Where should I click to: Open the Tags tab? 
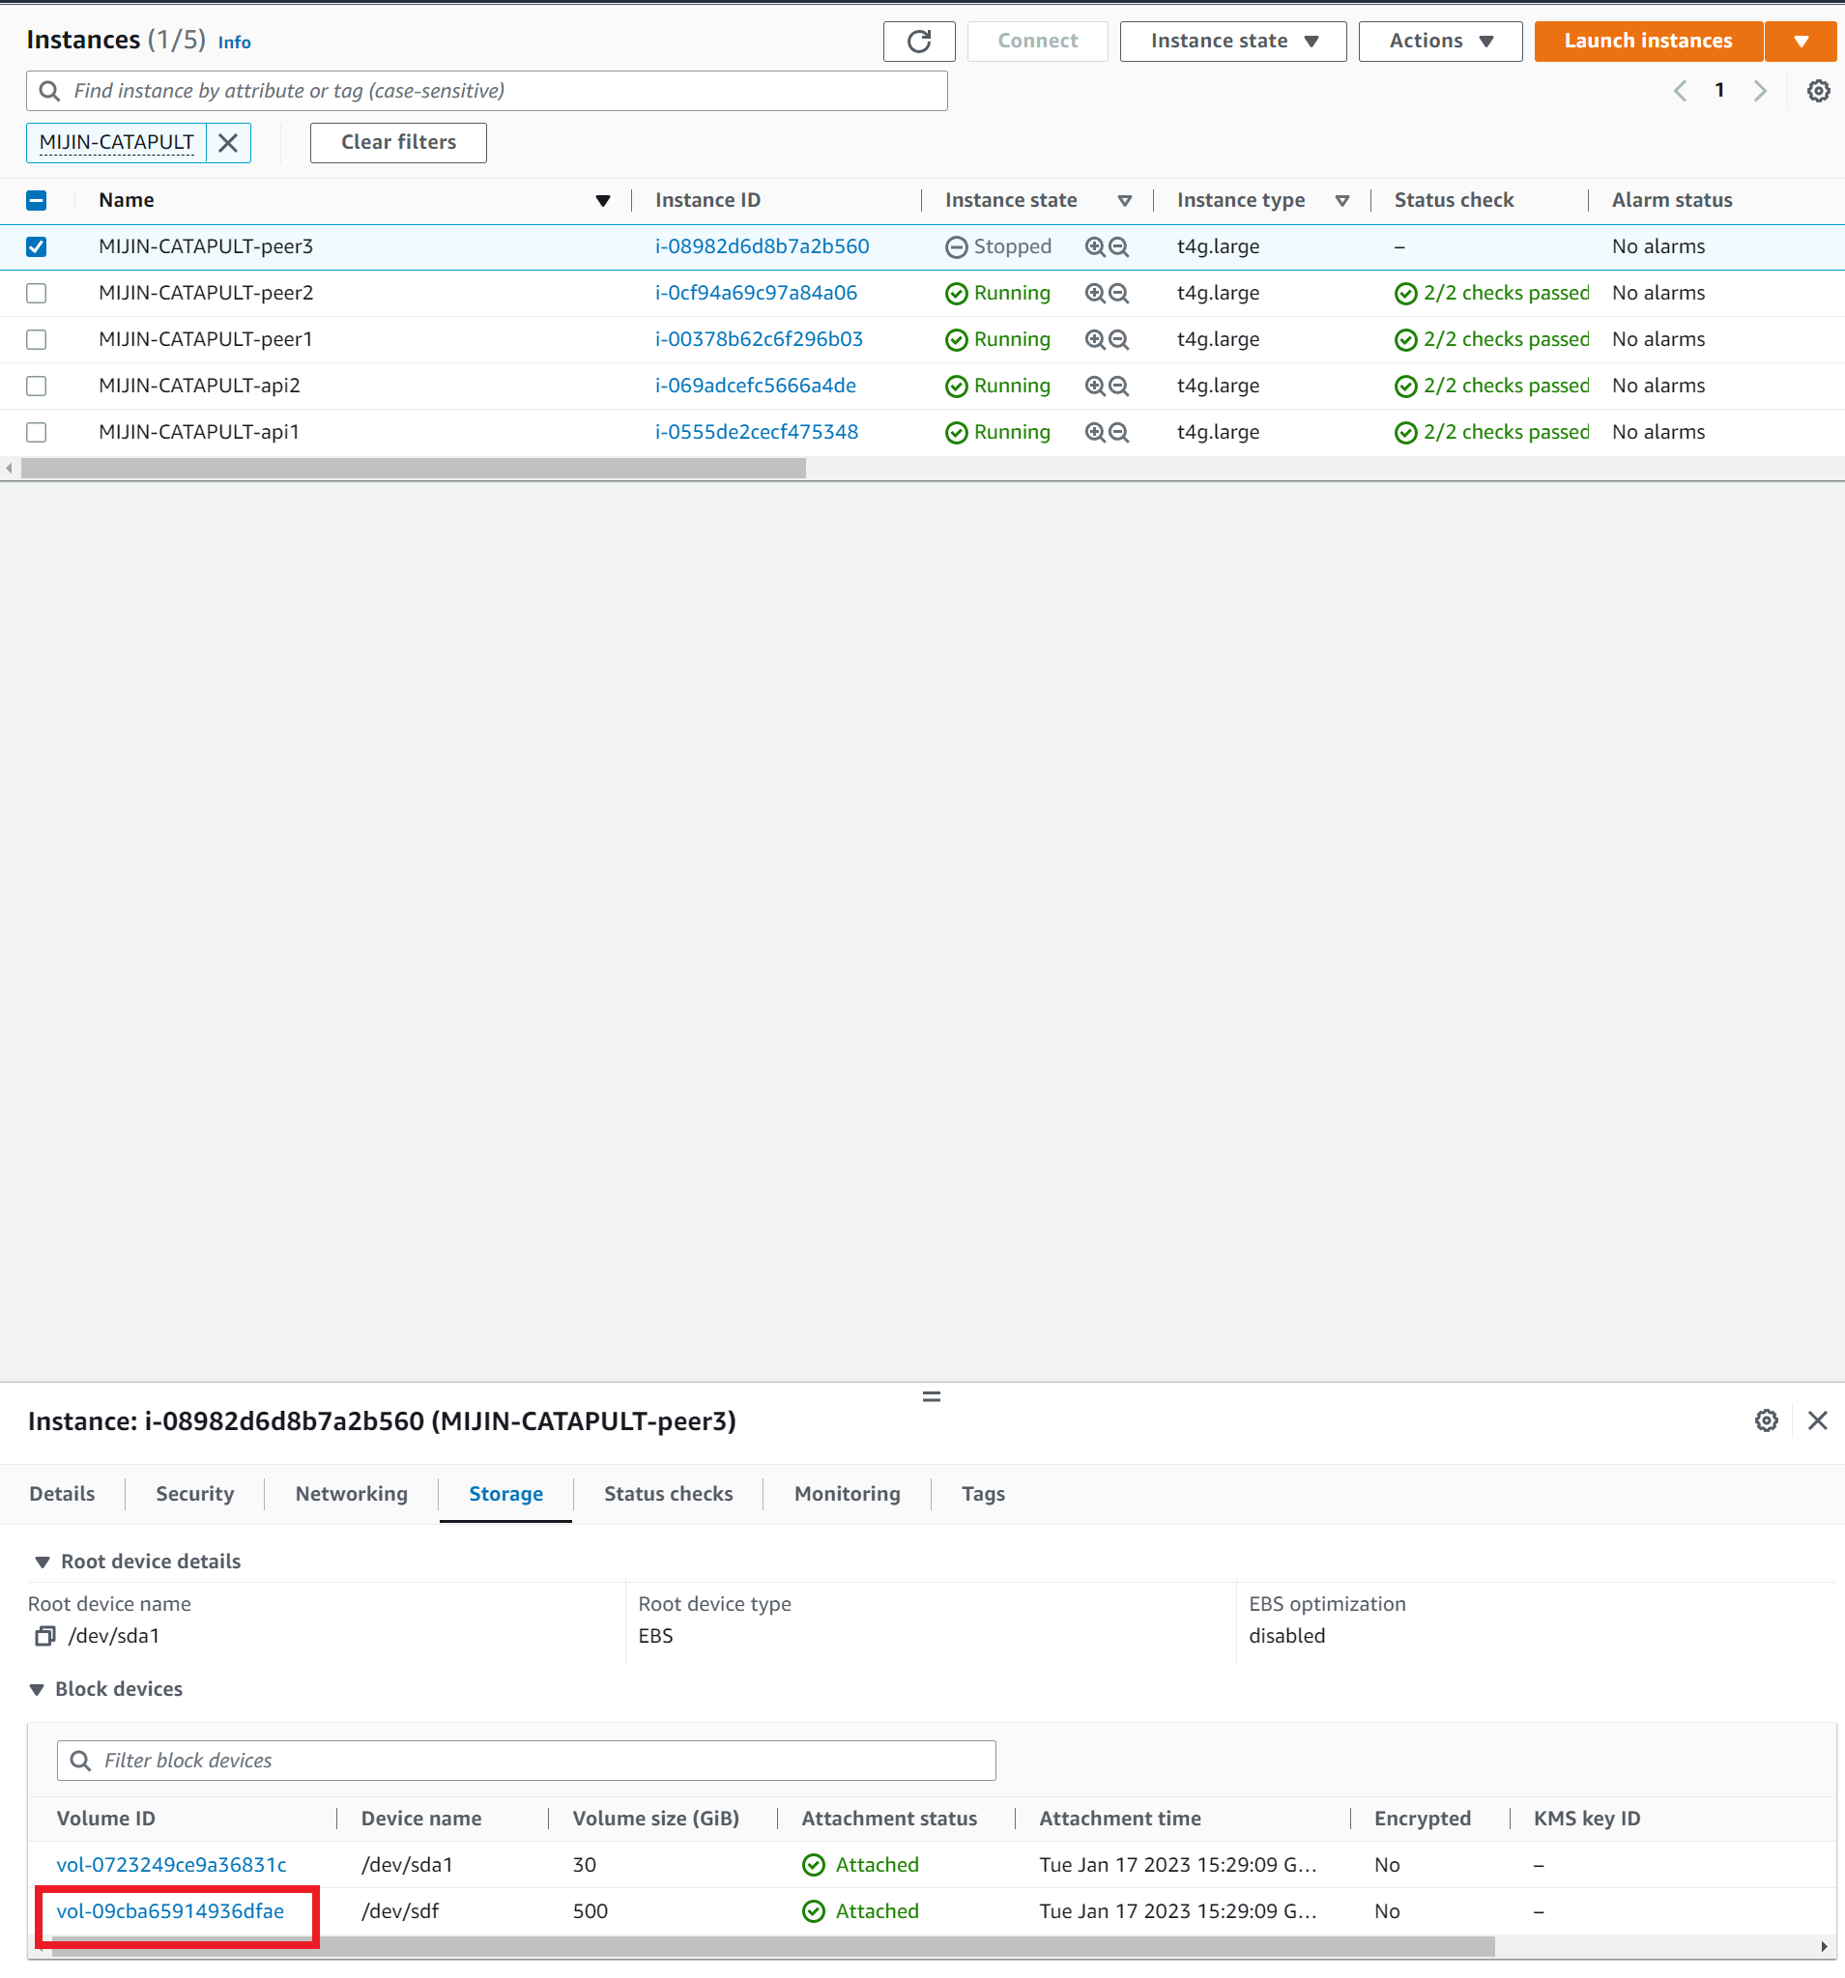click(983, 1494)
